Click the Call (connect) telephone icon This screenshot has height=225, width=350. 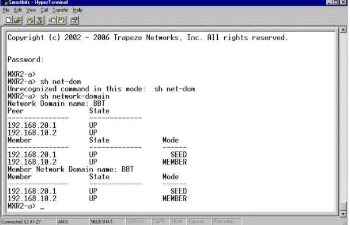pyautogui.click(x=30, y=20)
